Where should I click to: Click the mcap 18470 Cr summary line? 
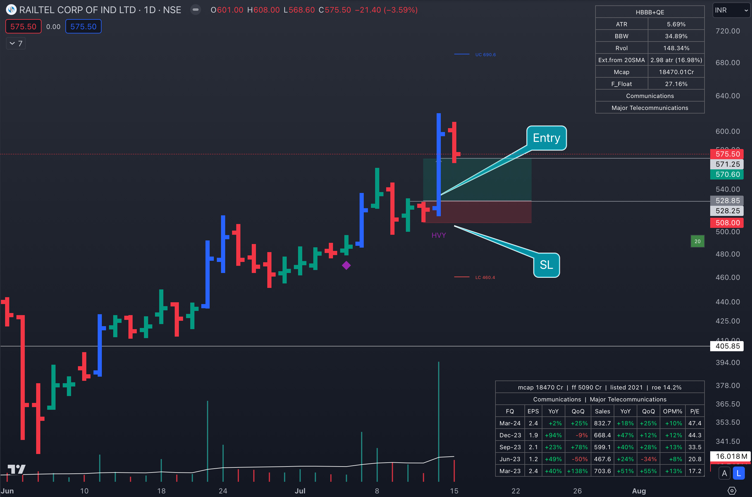600,387
